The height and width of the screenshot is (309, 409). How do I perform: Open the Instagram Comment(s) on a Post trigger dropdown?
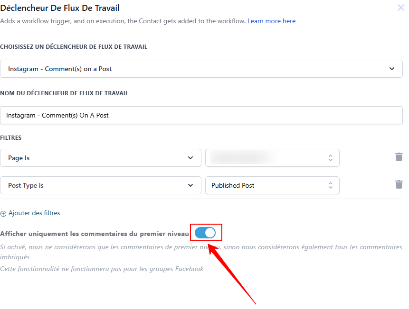[201, 69]
